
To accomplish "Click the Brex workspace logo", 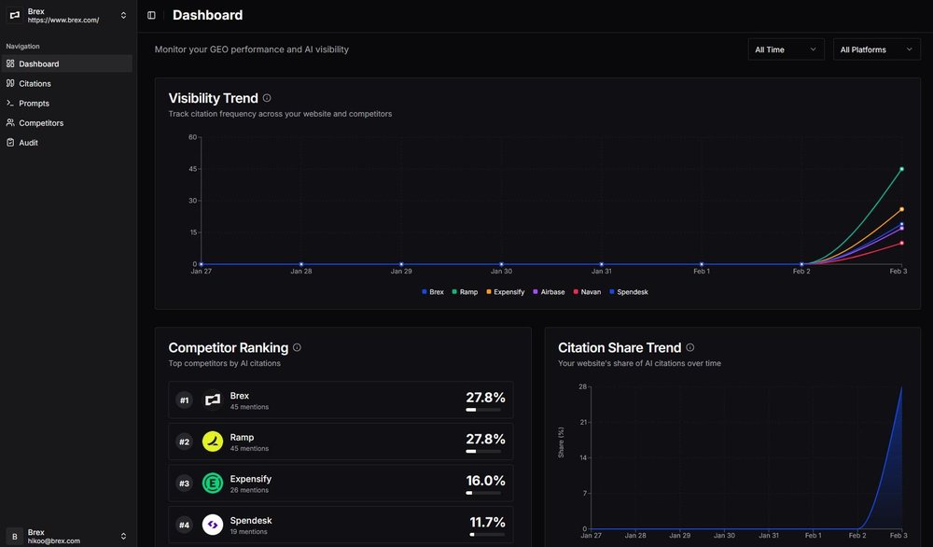I will coord(13,14).
